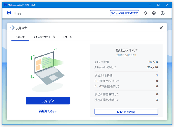Open help question mark icon
The width and height of the screenshot is (174, 127).
[x=162, y=13]
